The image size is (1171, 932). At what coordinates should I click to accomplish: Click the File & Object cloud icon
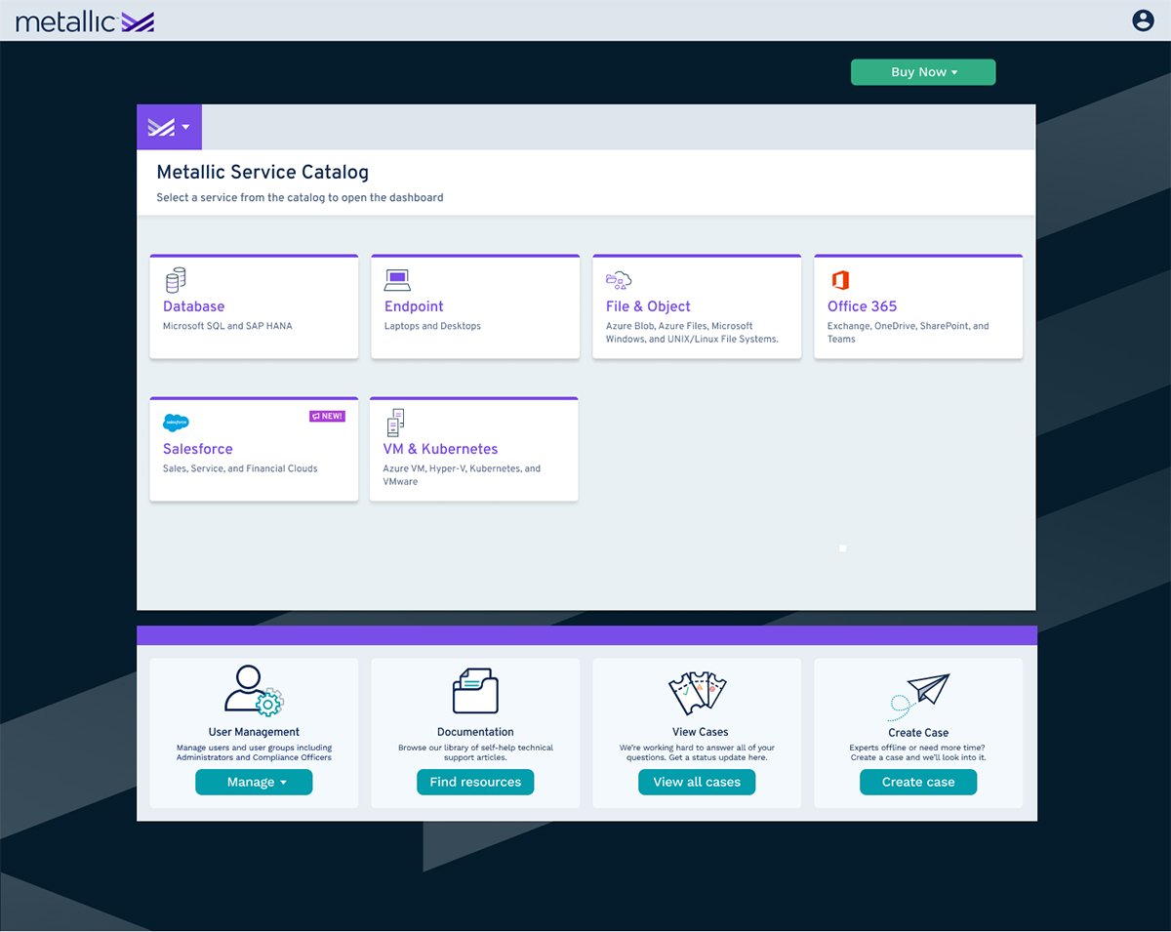click(x=619, y=279)
